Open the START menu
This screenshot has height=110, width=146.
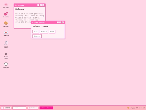[6, 108]
